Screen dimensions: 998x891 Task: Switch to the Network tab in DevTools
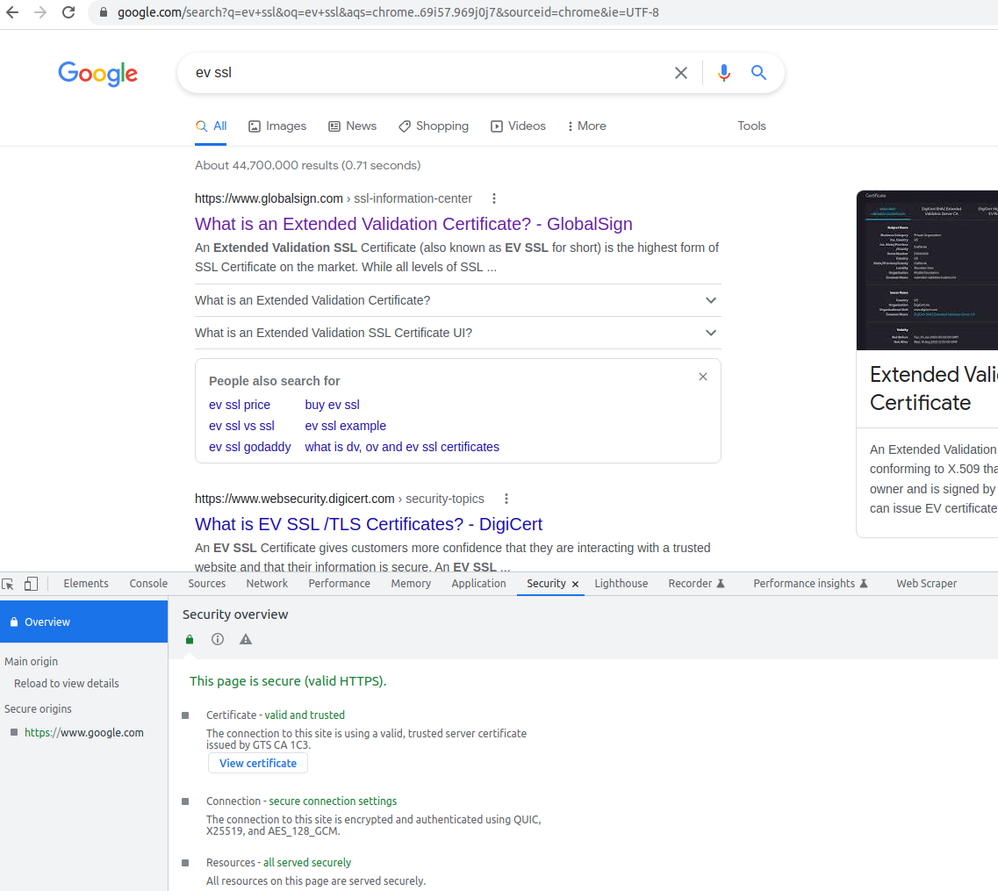[x=266, y=583]
